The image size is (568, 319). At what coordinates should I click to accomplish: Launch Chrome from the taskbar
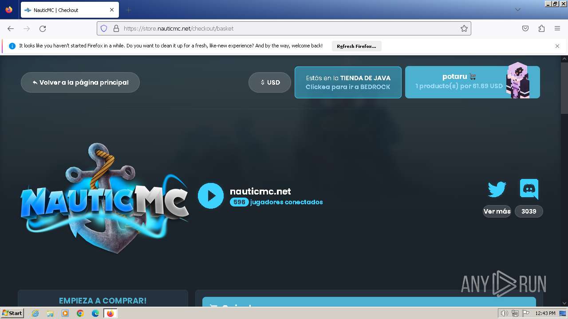click(x=80, y=313)
